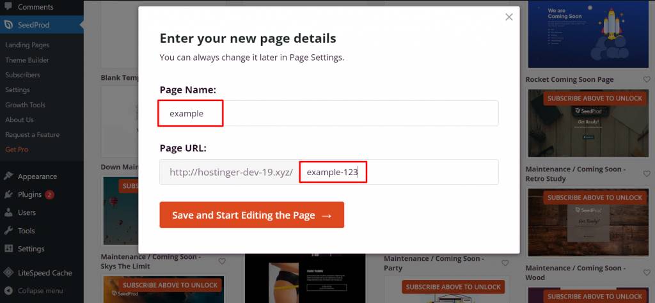Select the Rocket Coming Soon Page thumbnail

coord(588,34)
